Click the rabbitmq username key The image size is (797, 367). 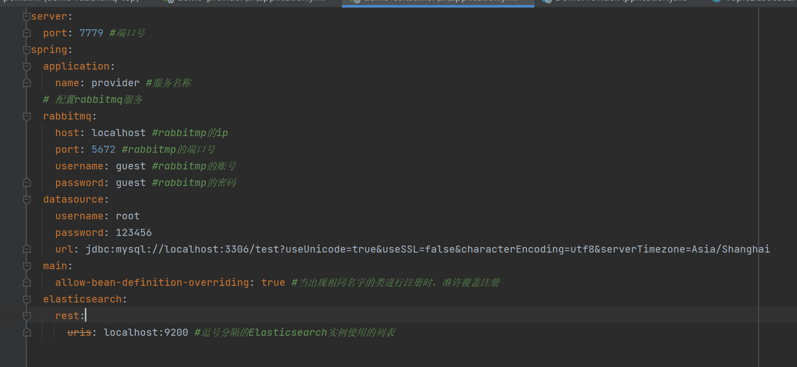[x=79, y=166]
